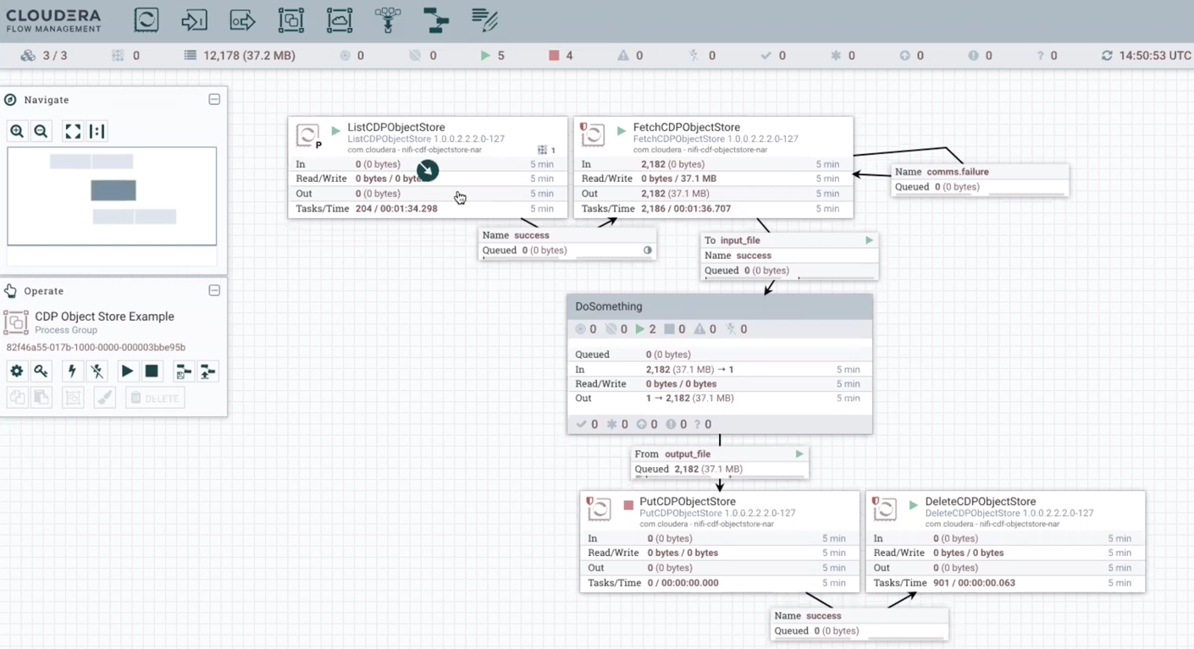1194x649 pixels.
Task: Collapse the Navigate panel
Action: [214, 100]
